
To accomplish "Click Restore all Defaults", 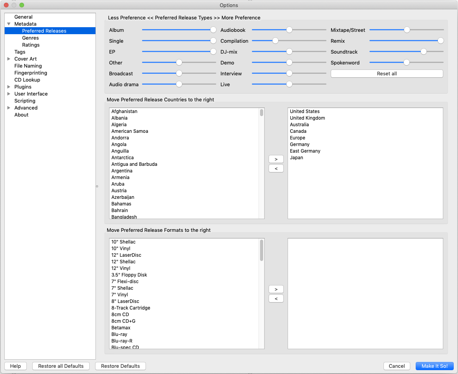I will [x=61, y=366].
